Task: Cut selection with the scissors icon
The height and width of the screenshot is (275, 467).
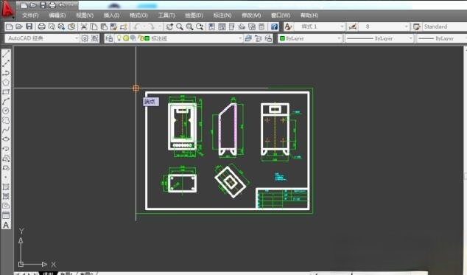Action: click(84, 27)
